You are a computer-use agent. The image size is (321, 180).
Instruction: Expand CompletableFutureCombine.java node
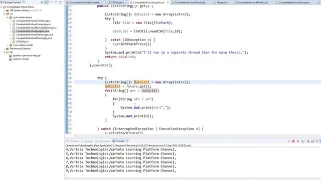point(11,21)
